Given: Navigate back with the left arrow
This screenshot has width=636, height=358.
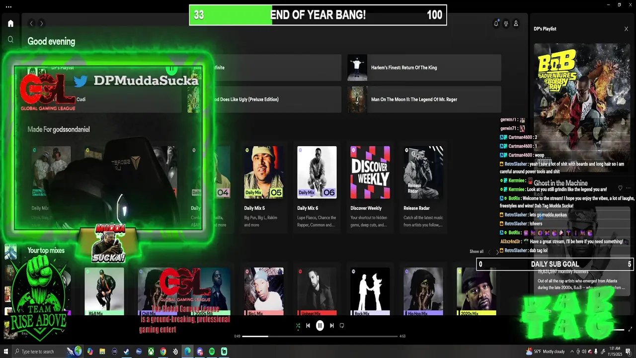Looking at the screenshot, I should click(31, 23).
